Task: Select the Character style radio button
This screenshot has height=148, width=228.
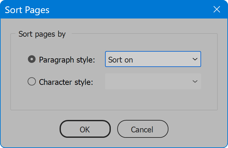Action: pos(32,81)
